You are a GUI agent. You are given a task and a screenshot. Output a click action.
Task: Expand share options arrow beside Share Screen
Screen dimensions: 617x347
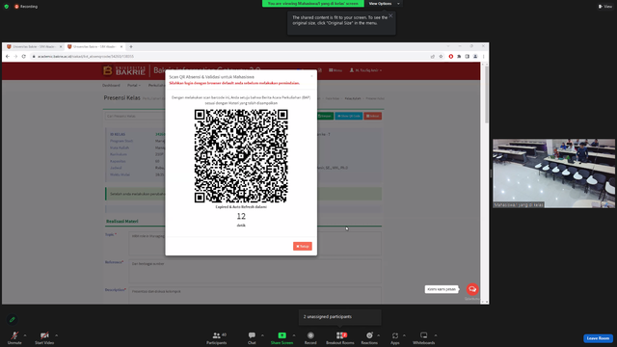[294, 335]
